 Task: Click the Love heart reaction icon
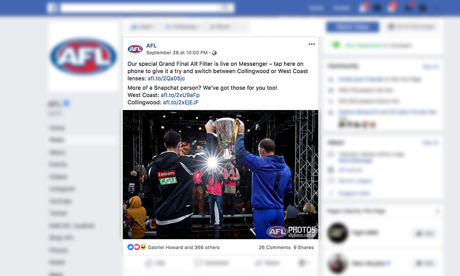coord(137,247)
